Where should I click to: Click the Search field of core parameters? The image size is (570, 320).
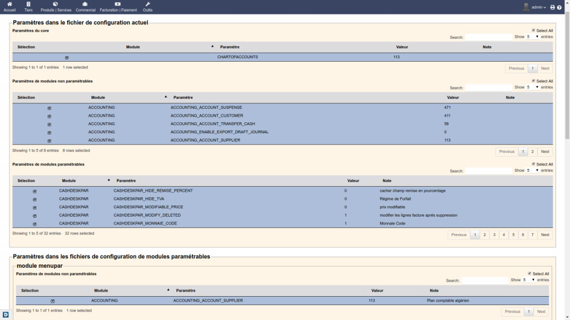488,37
